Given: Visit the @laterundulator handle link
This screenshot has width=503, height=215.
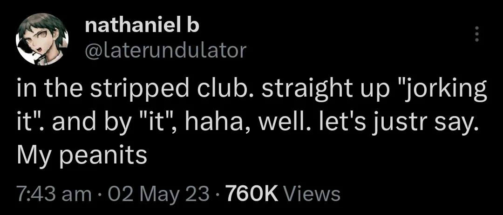Looking at the screenshot, I should [x=165, y=50].
